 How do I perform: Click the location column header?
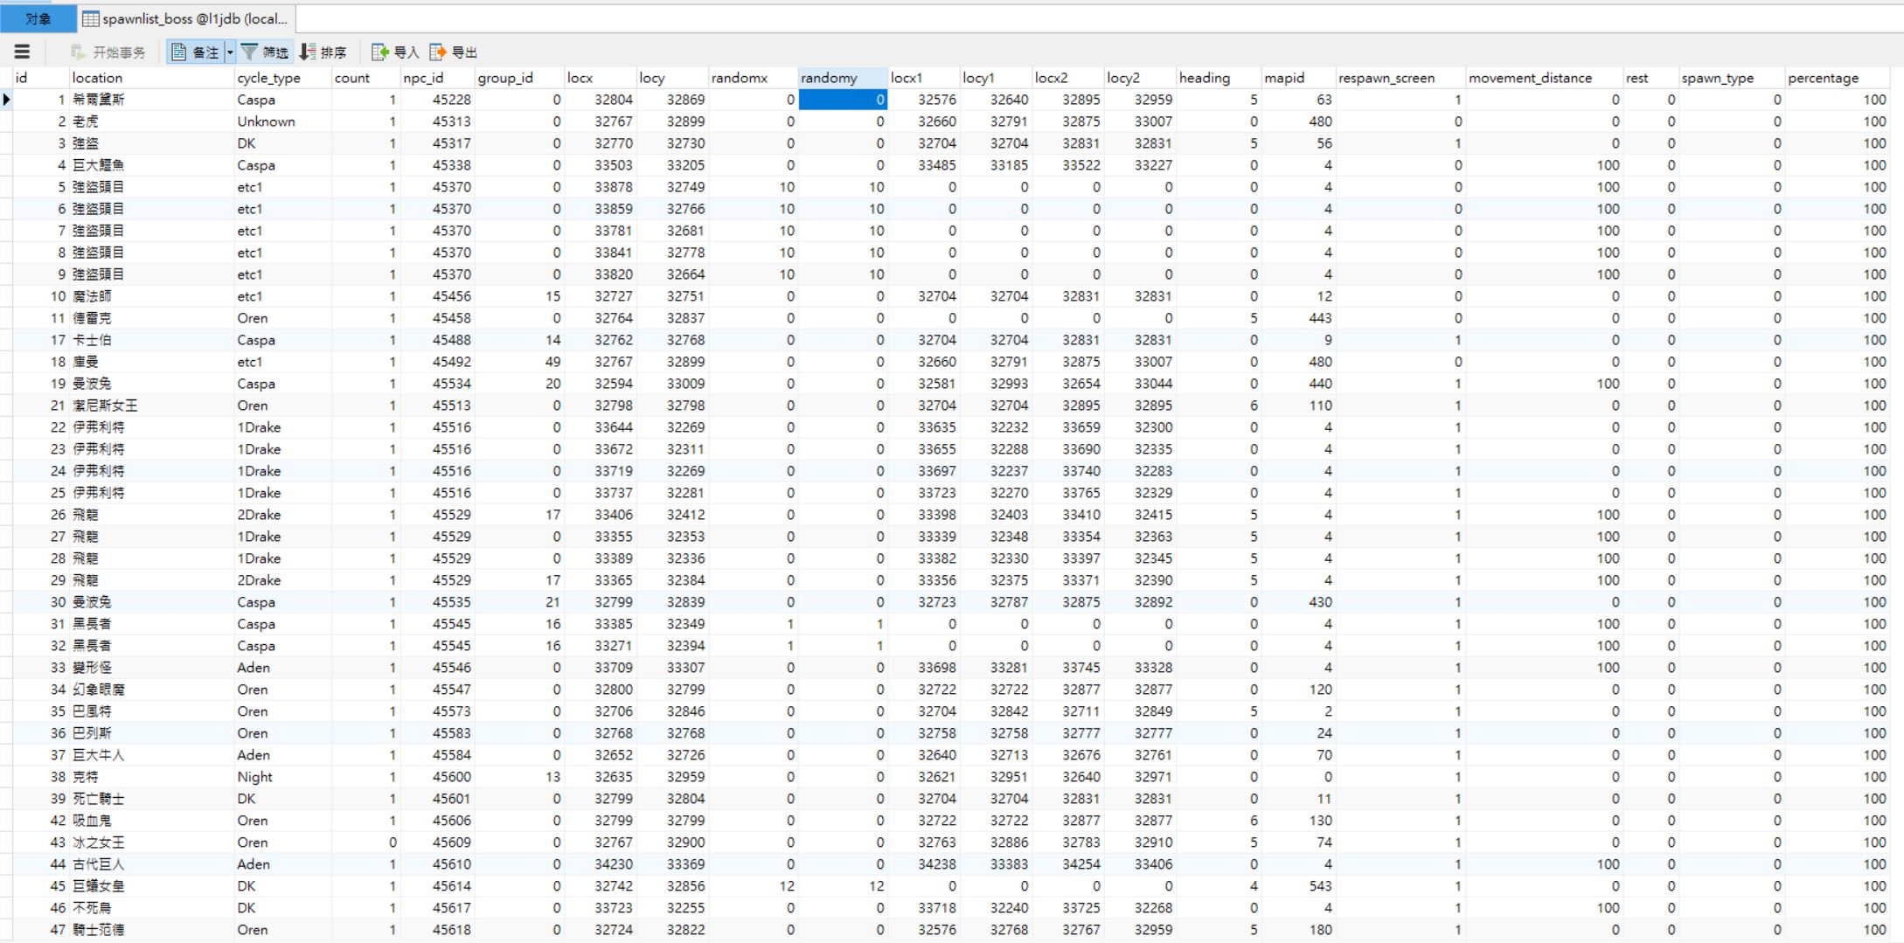151,78
